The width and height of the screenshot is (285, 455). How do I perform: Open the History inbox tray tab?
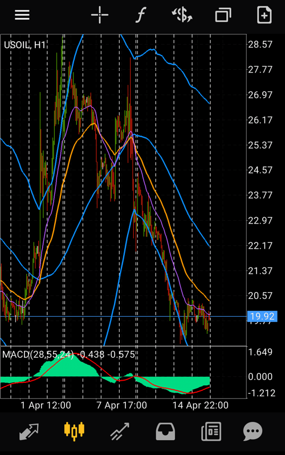(165, 432)
